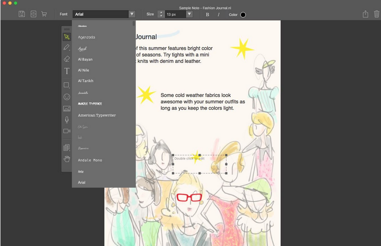Toggle italic text formatting

click(x=218, y=15)
